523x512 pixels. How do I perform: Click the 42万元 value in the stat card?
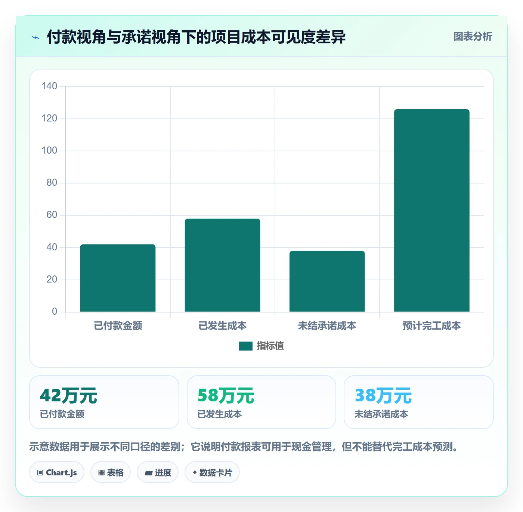[x=69, y=395]
